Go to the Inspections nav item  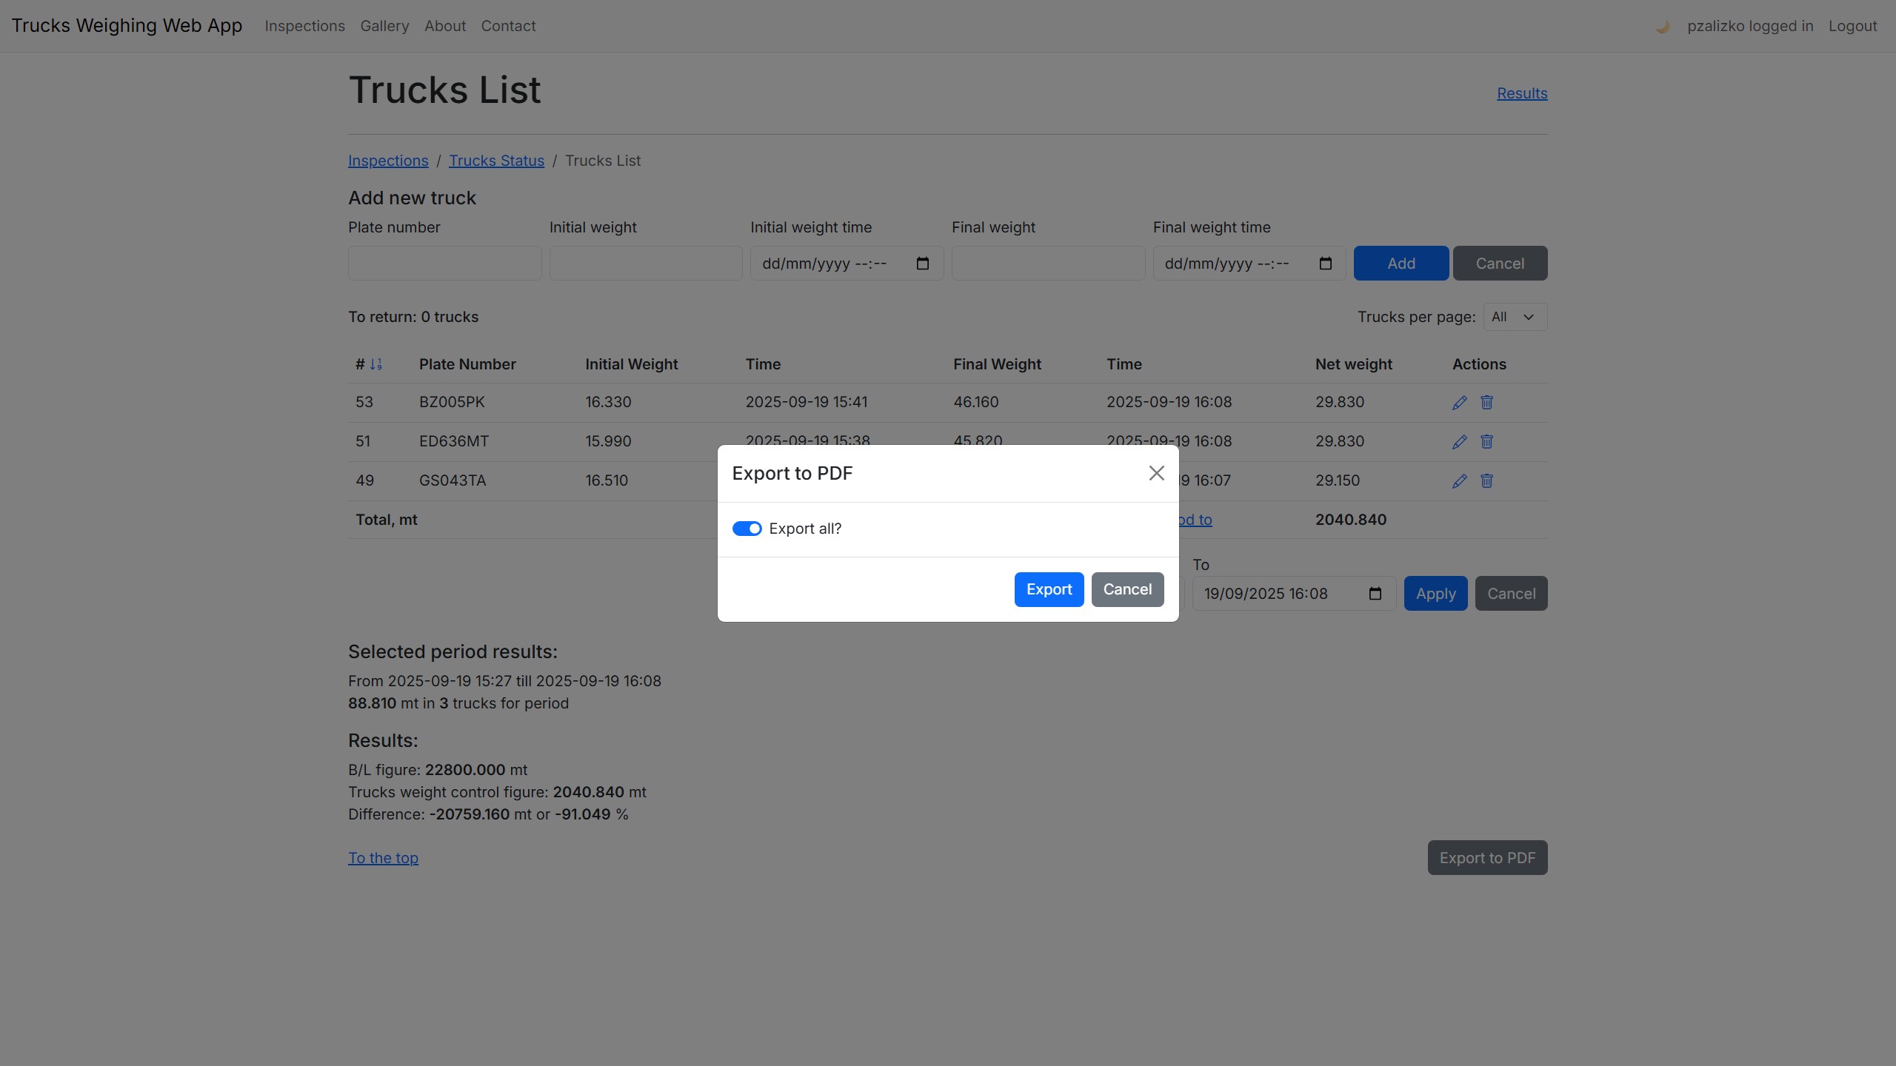(x=304, y=26)
